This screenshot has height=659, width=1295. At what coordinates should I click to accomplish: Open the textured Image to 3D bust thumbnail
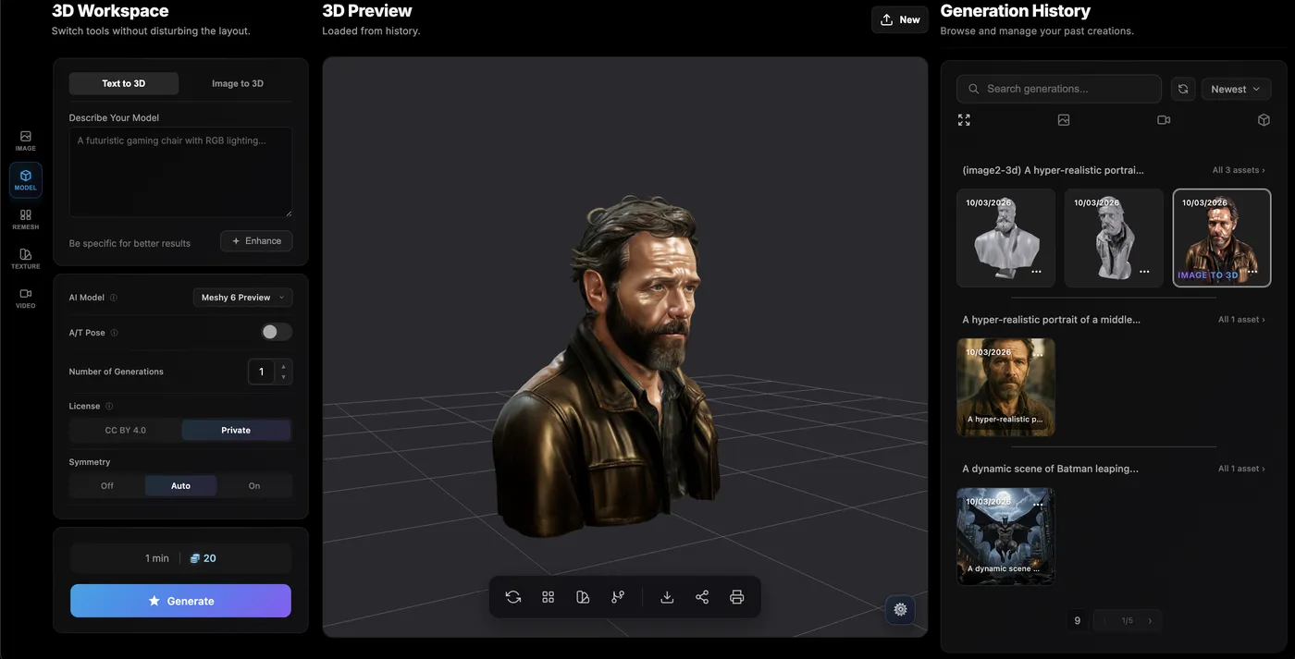pos(1222,238)
